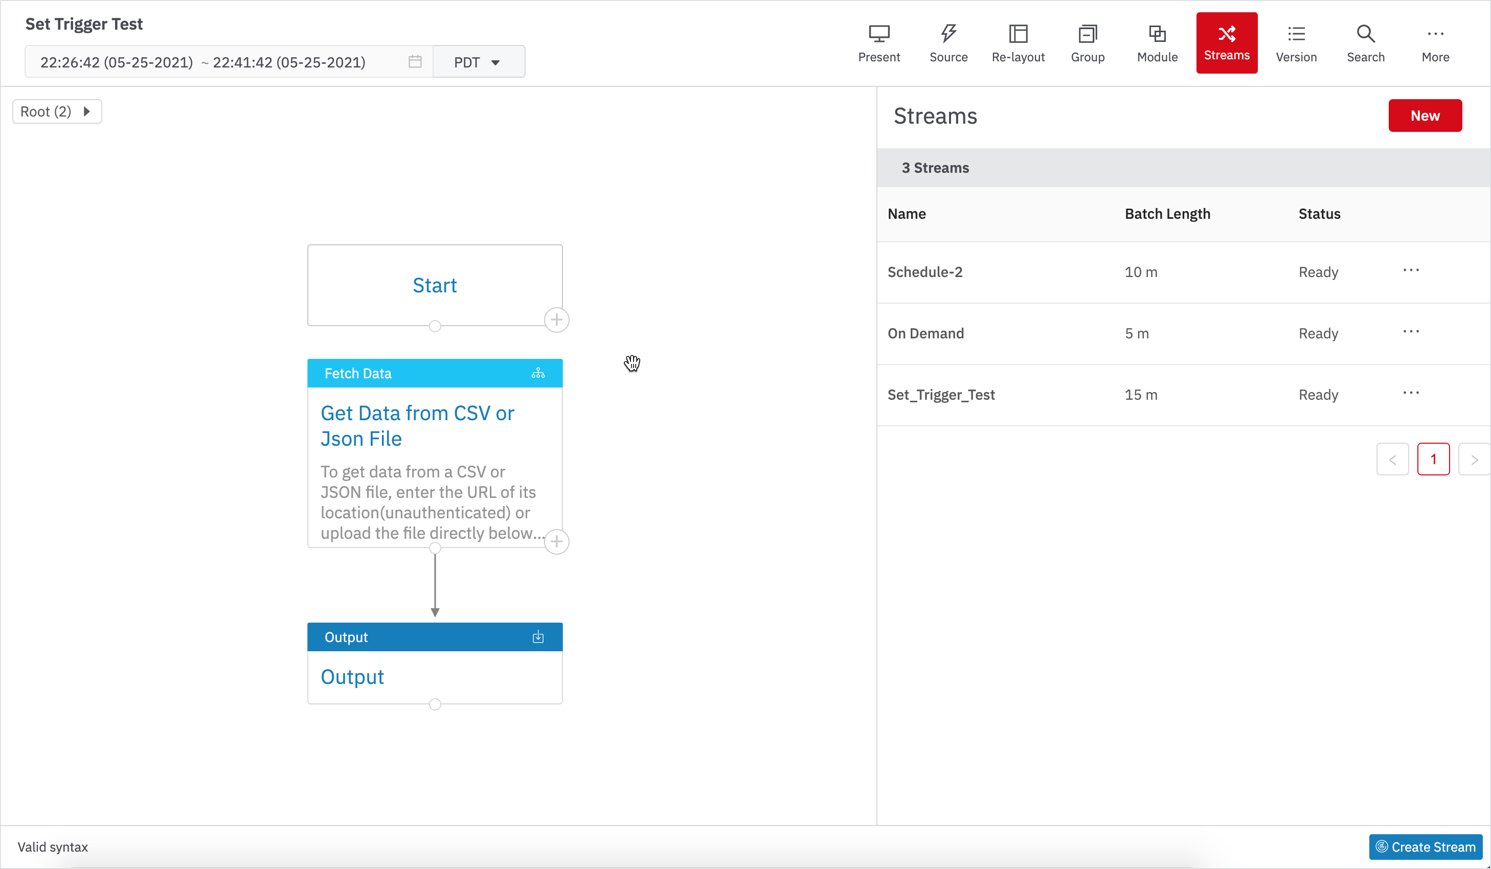1491x869 pixels.
Task: Click the 15 m batch length value
Action: coord(1141,395)
